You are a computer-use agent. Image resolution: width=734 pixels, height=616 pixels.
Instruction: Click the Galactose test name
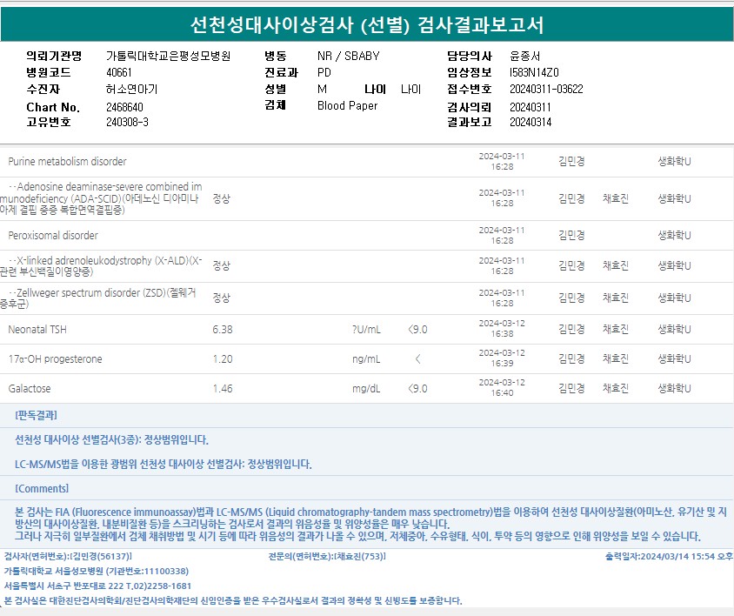pos(30,388)
